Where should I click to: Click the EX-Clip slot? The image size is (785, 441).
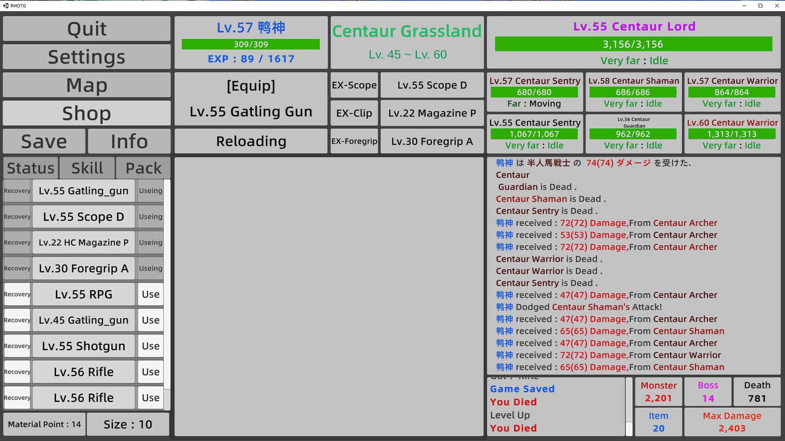tap(354, 113)
